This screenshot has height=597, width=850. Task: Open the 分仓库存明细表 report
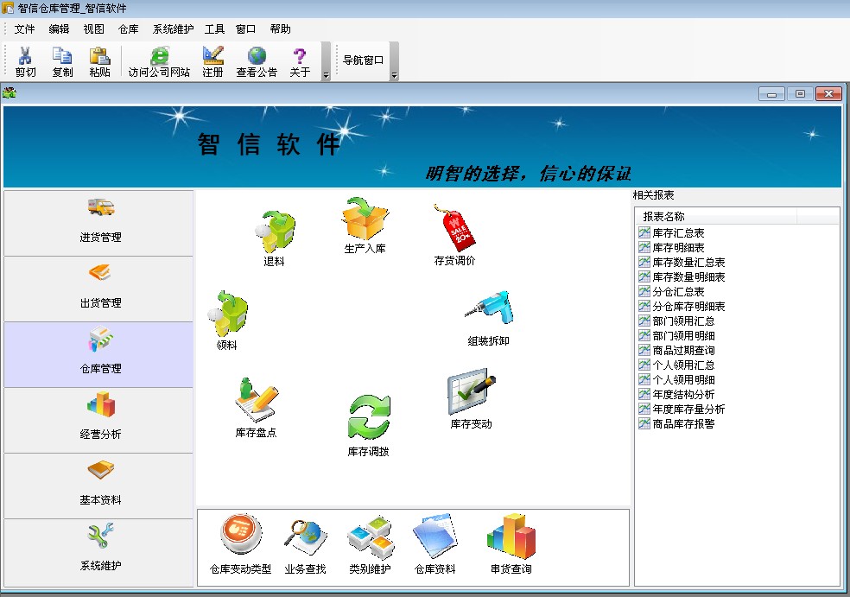click(682, 307)
